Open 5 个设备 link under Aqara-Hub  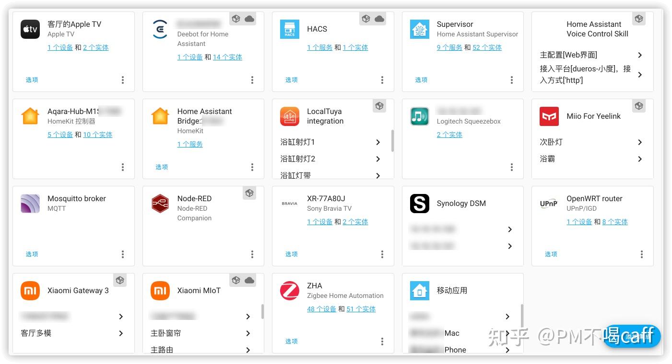60,135
